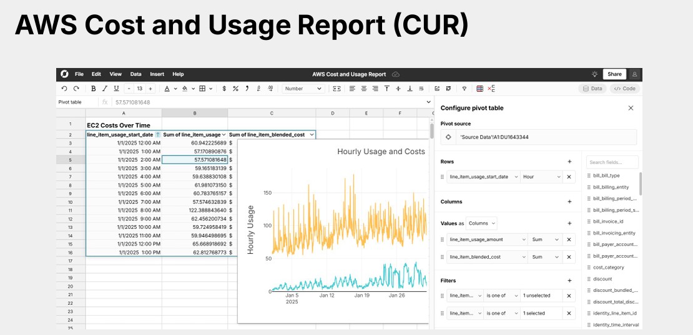Click the redo arrow in toolbar

[x=76, y=89]
